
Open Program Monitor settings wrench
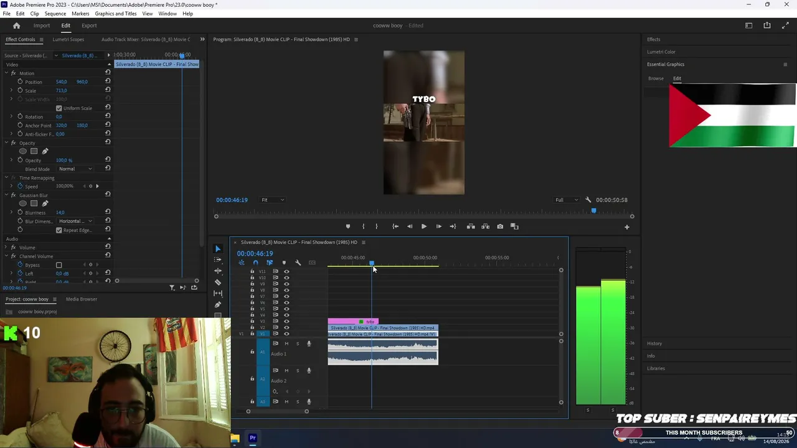click(588, 200)
